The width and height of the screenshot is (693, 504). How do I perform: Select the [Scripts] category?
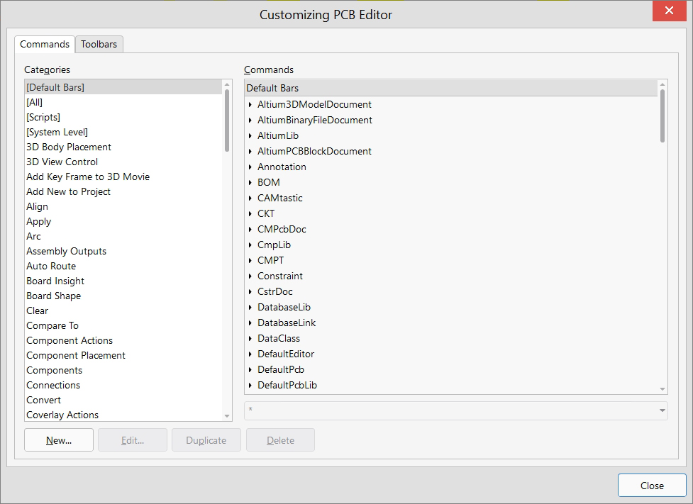pyautogui.click(x=123, y=117)
